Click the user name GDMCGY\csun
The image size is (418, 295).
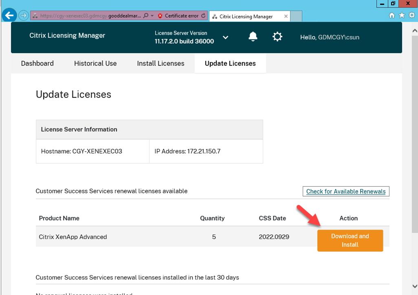(x=339, y=37)
